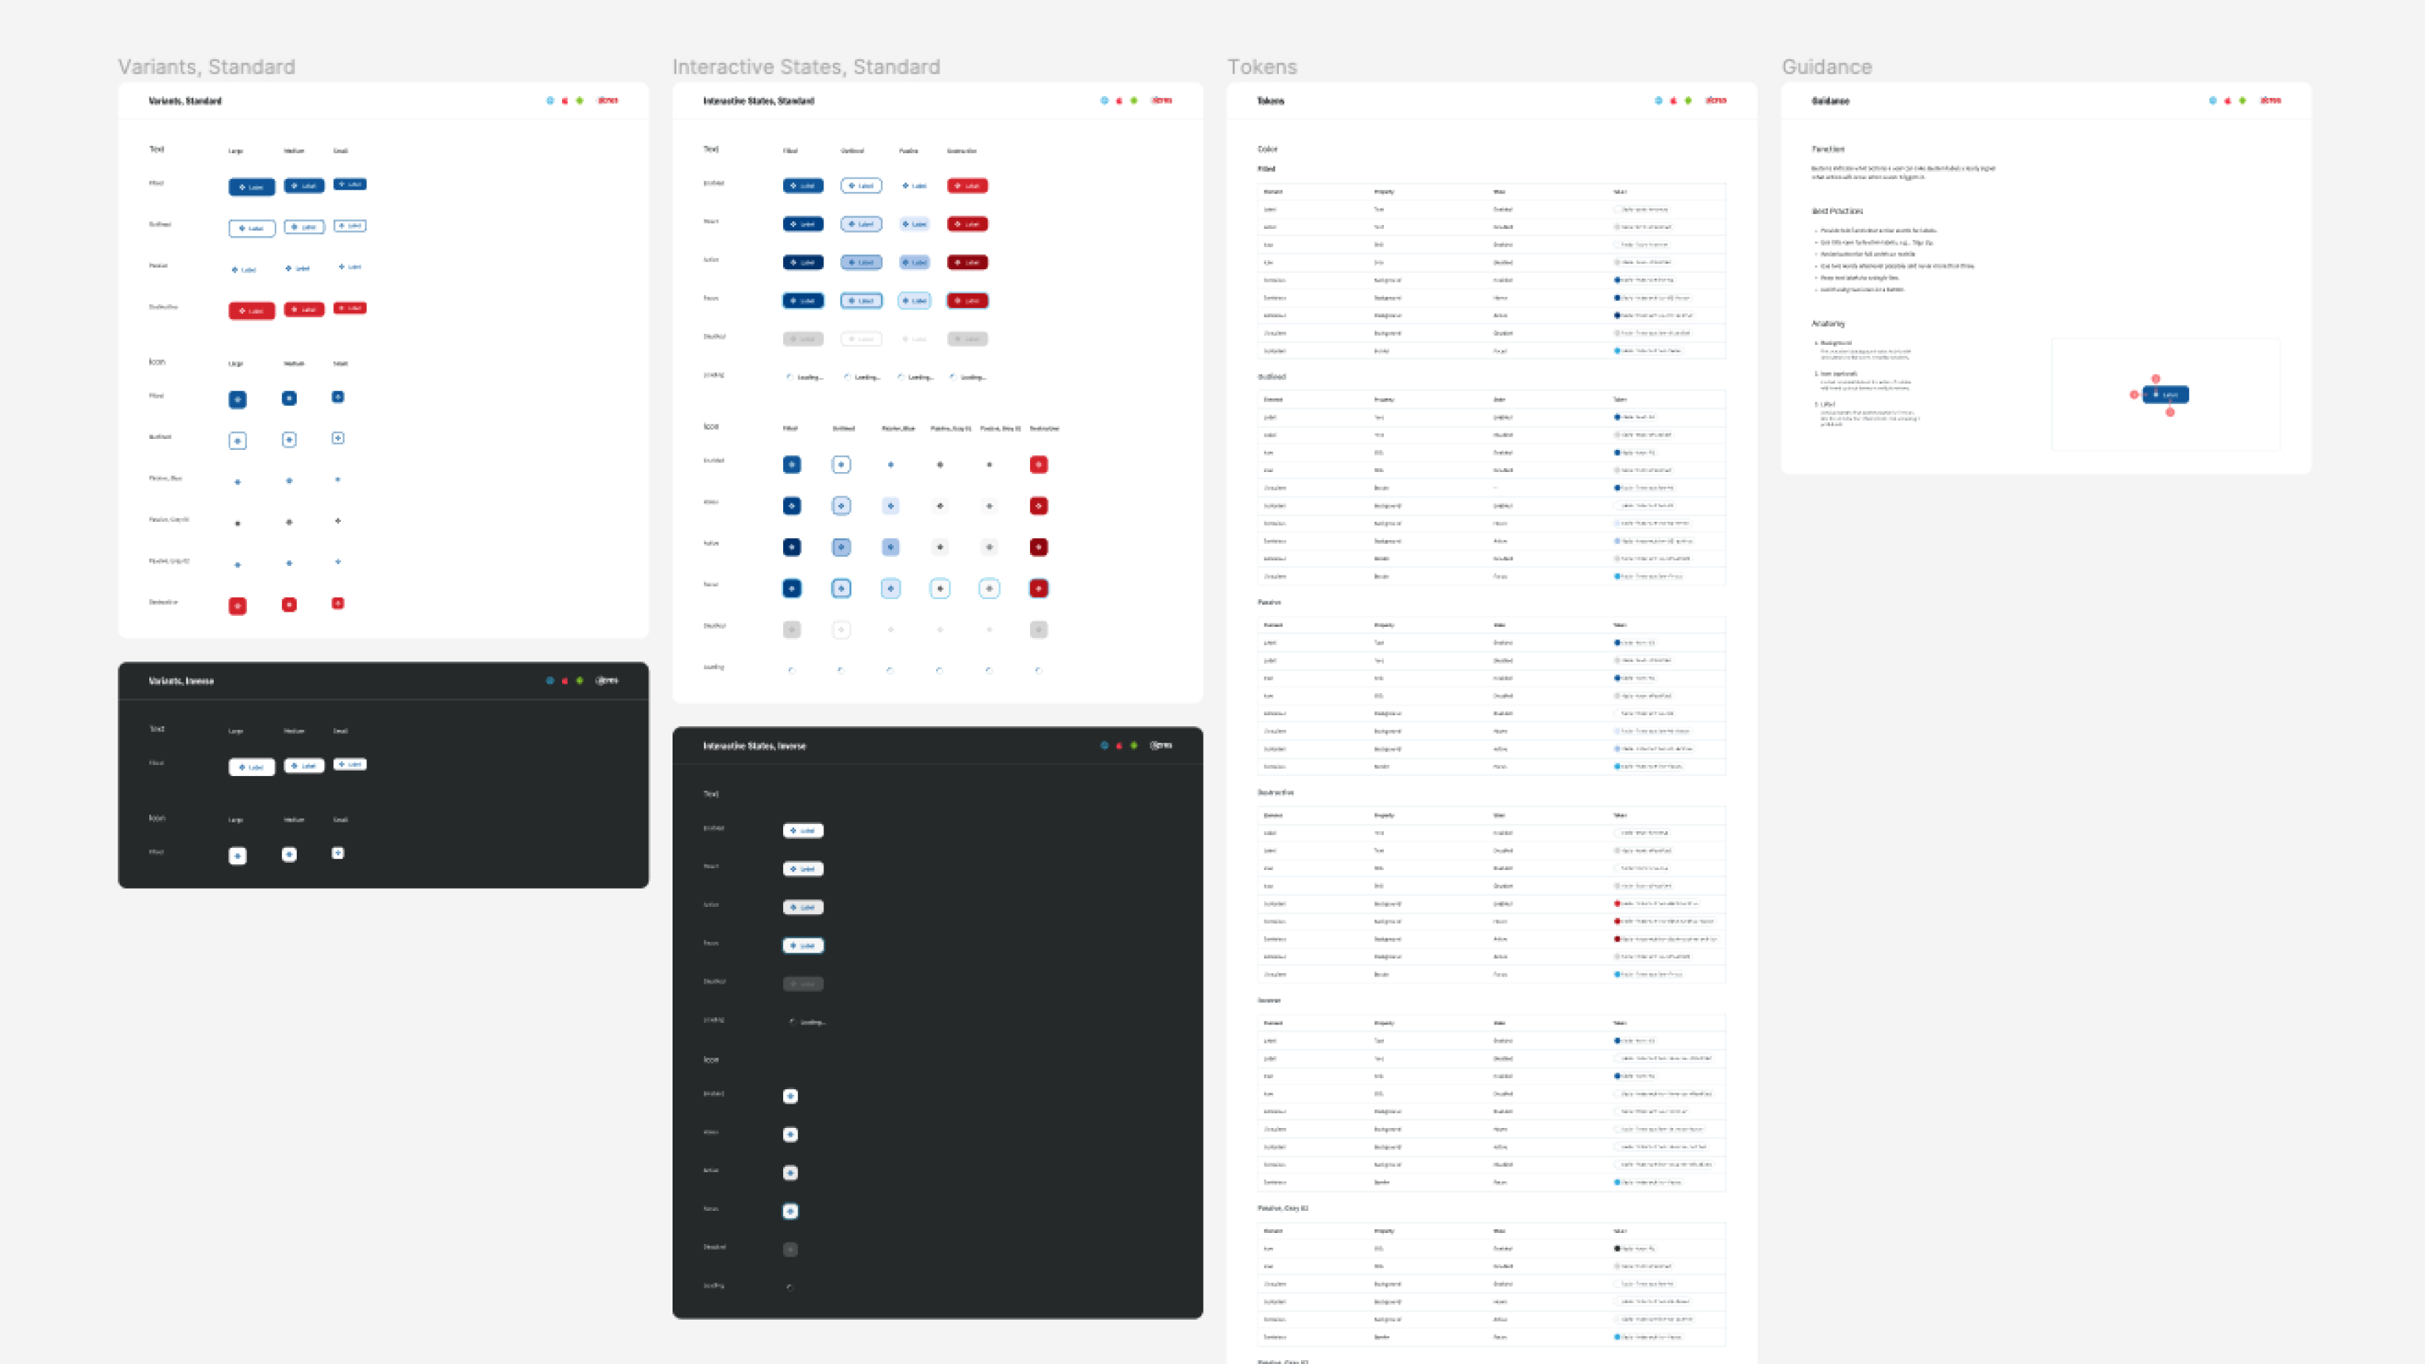Click Active Destructive icon button in Interactive States, Standard
Viewport: 2425px width, 1364px height.
[1038, 548]
